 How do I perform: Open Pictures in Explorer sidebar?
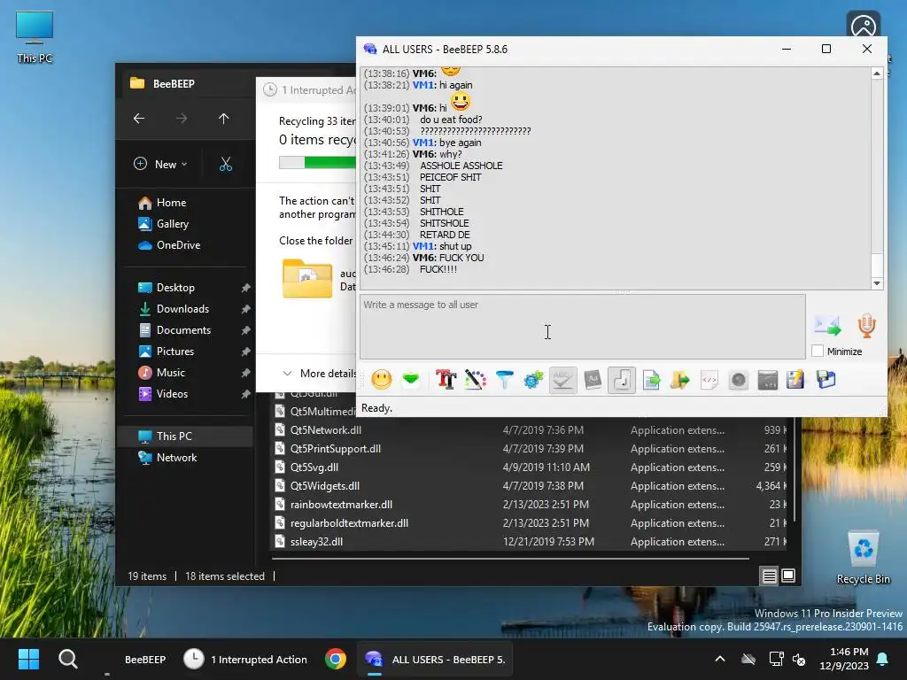point(166,352)
